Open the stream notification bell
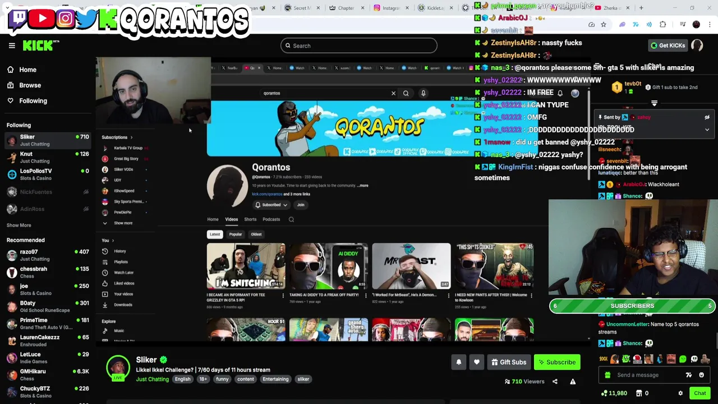Viewport: 718px width, 404px height. pyautogui.click(x=458, y=362)
